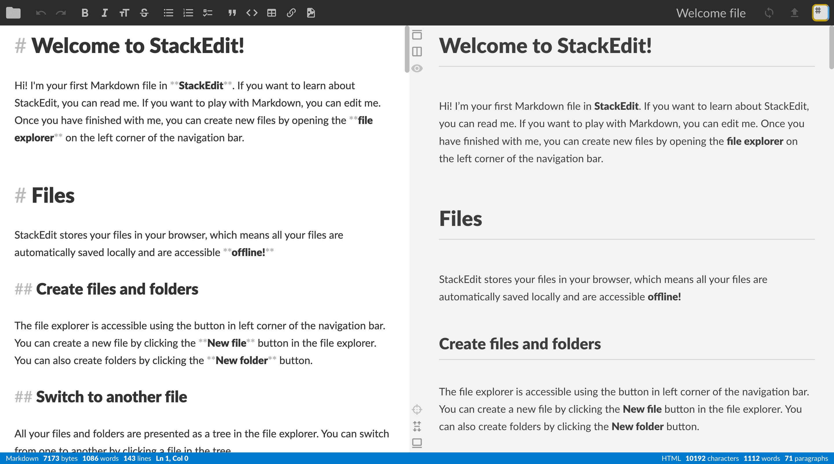The width and height of the screenshot is (834, 464).
Task: Insert an image
Action: (311, 13)
